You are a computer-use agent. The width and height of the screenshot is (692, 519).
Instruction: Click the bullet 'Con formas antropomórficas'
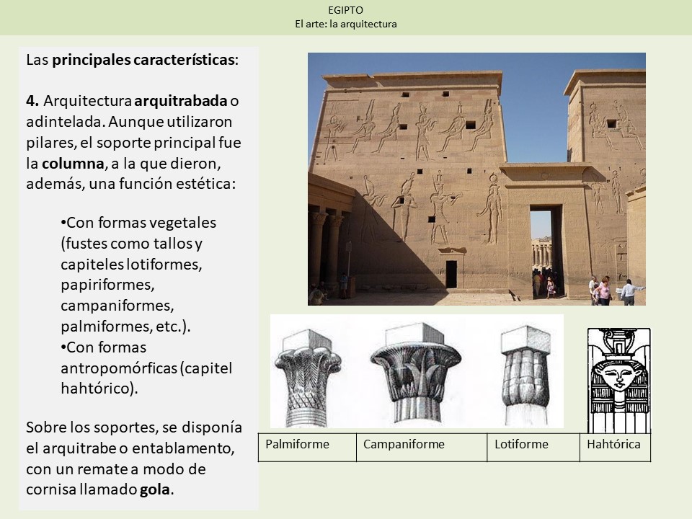tap(146, 368)
